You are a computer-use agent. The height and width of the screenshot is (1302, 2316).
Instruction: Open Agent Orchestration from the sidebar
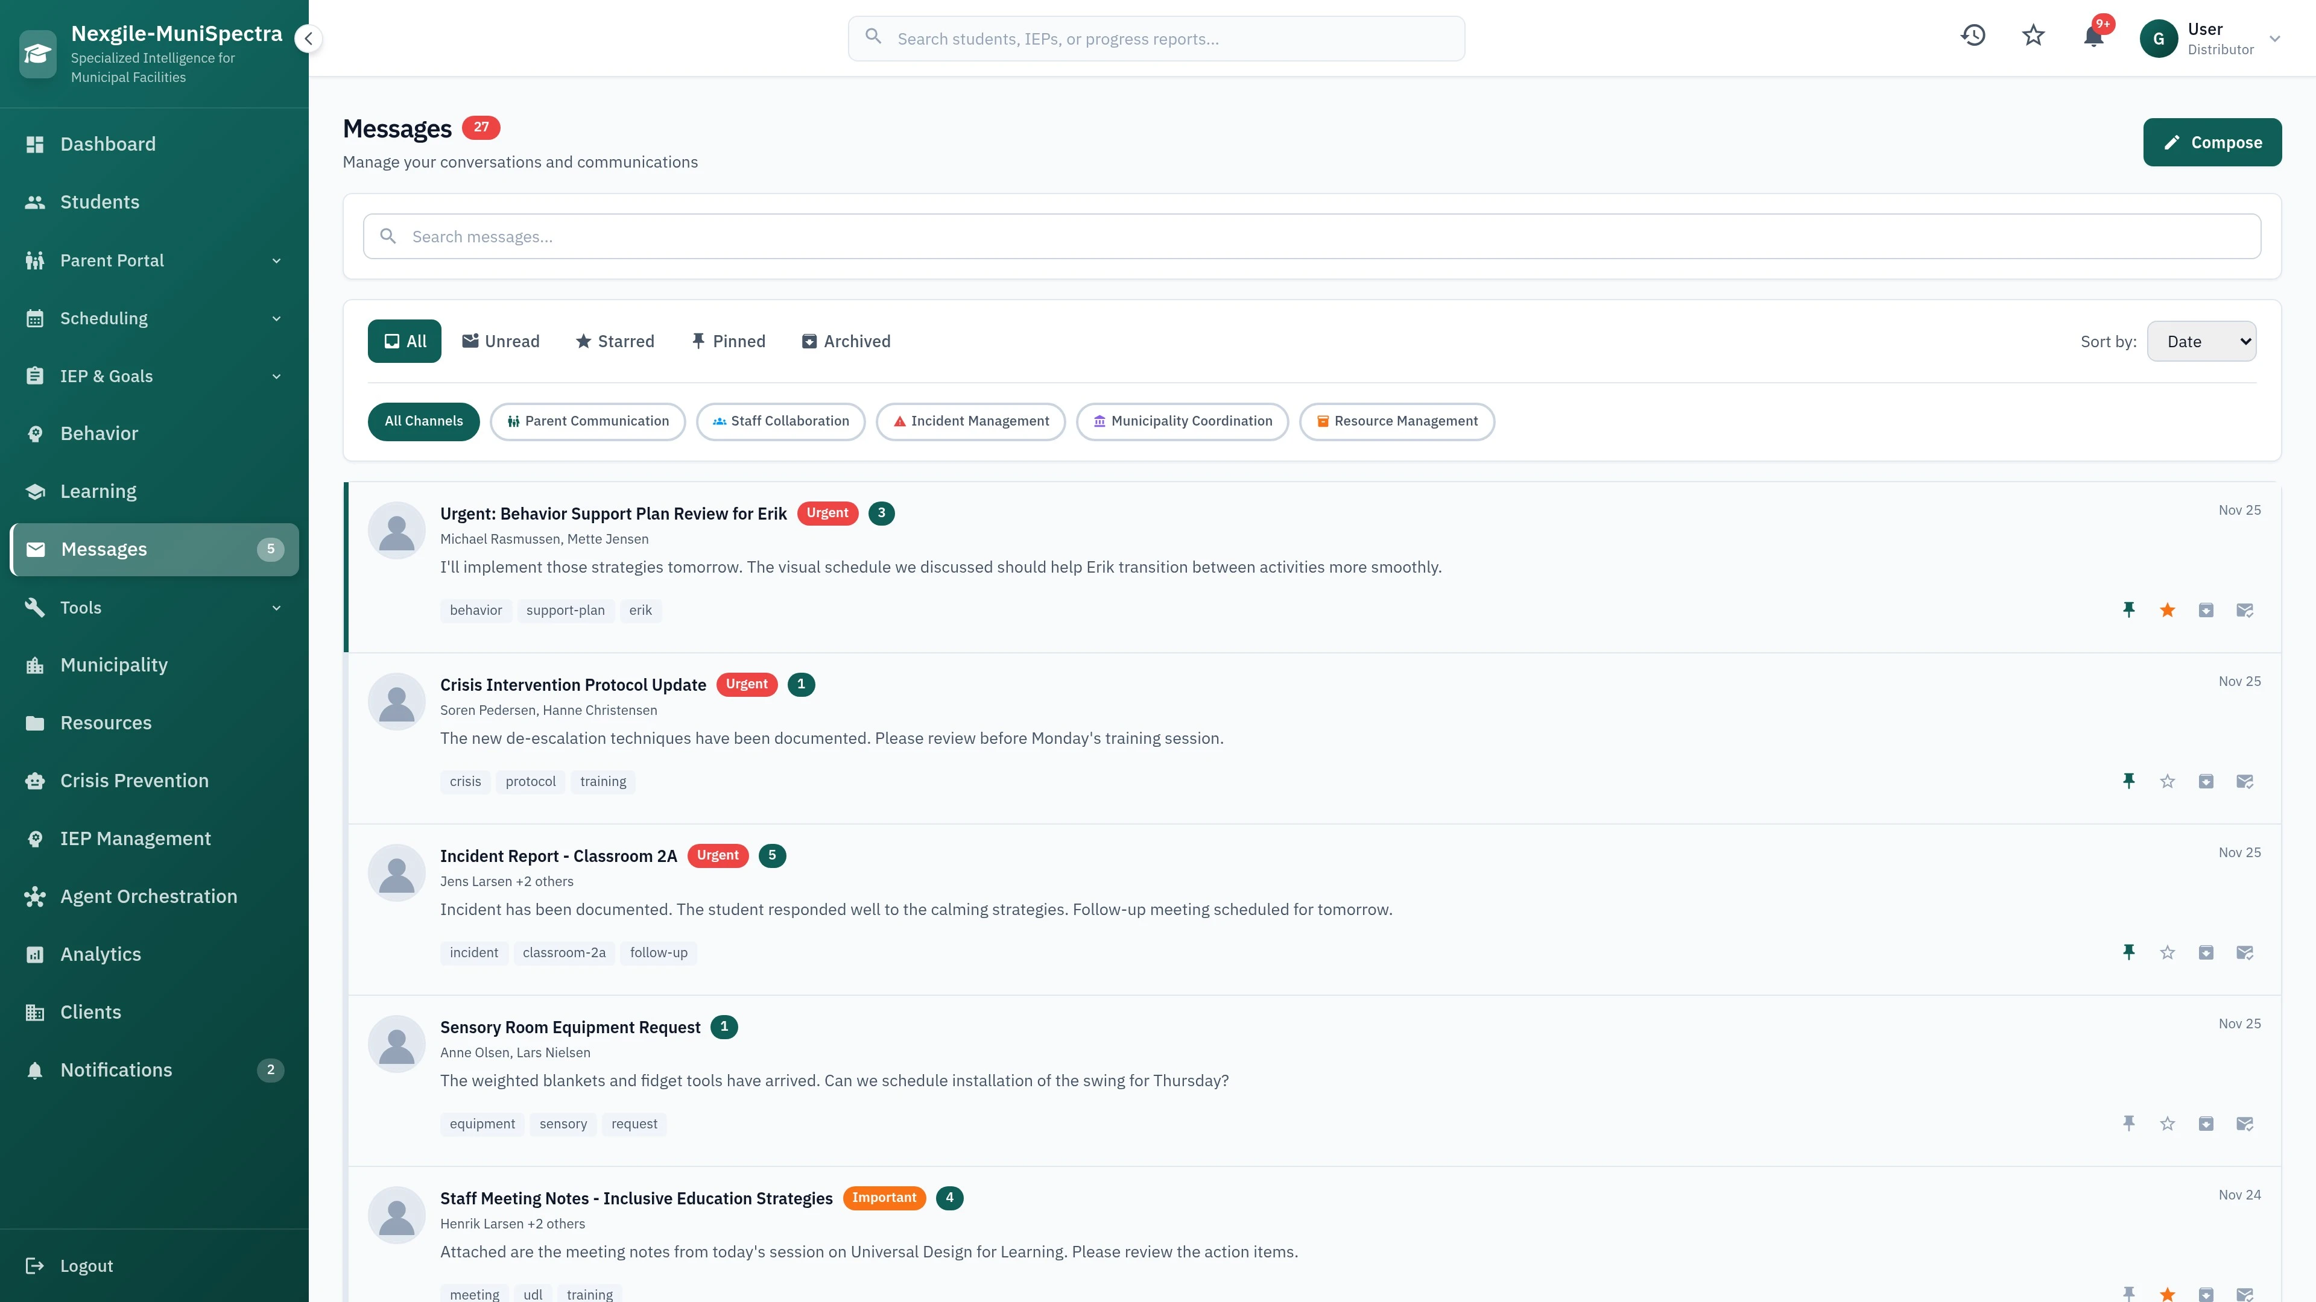[148, 896]
